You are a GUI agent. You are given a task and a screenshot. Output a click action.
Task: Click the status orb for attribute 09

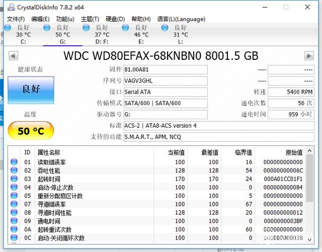click(14, 221)
